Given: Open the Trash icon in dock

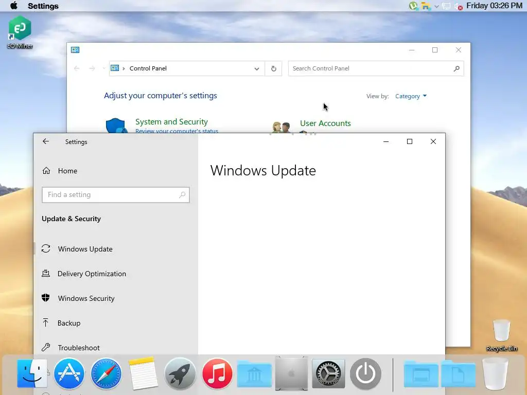Looking at the screenshot, I should pyautogui.click(x=495, y=373).
